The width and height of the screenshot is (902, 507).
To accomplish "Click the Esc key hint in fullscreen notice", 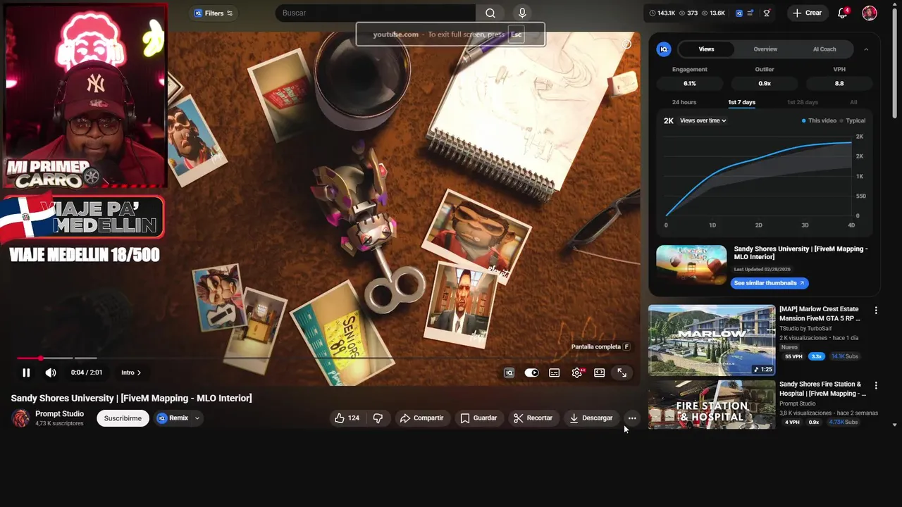I will (517, 35).
